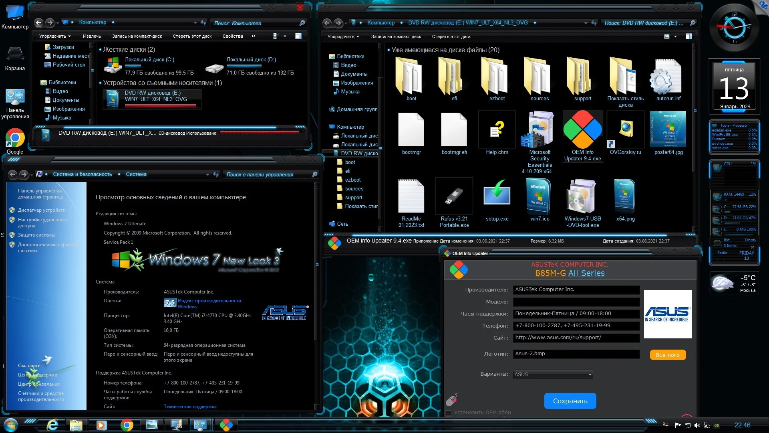Select the Windows7-USB-DVD-tool.exe icon

point(582,197)
